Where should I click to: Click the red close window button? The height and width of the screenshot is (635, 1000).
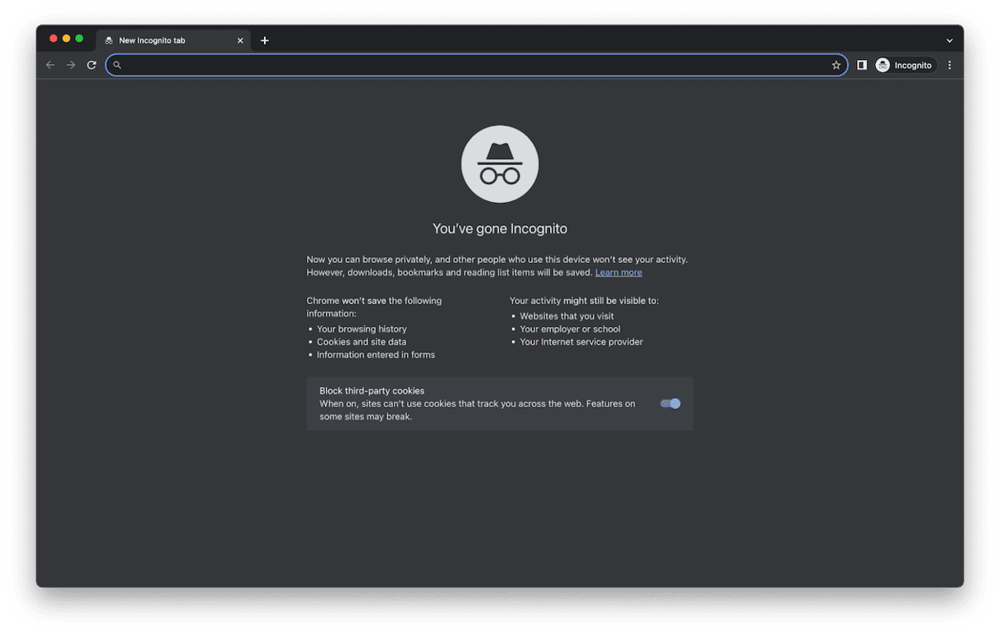click(x=53, y=39)
